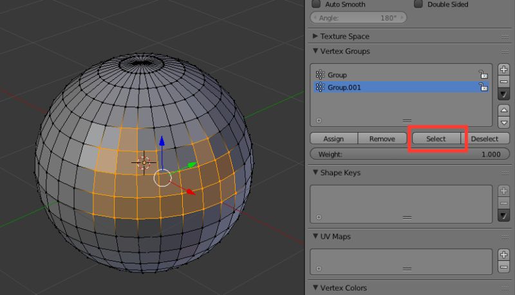Open vertex group specials dropdown arrow
Viewport: 515px width, 295px height.
503,94
